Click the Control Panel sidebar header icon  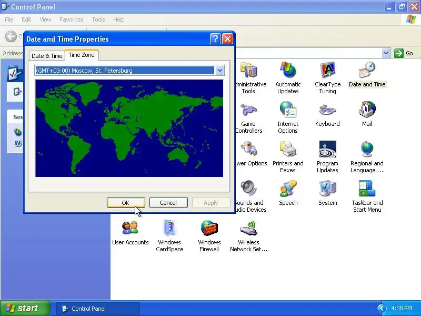click(x=15, y=73)
